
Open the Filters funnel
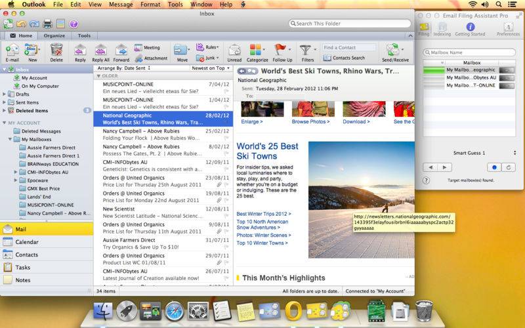(x=305, y=51)
